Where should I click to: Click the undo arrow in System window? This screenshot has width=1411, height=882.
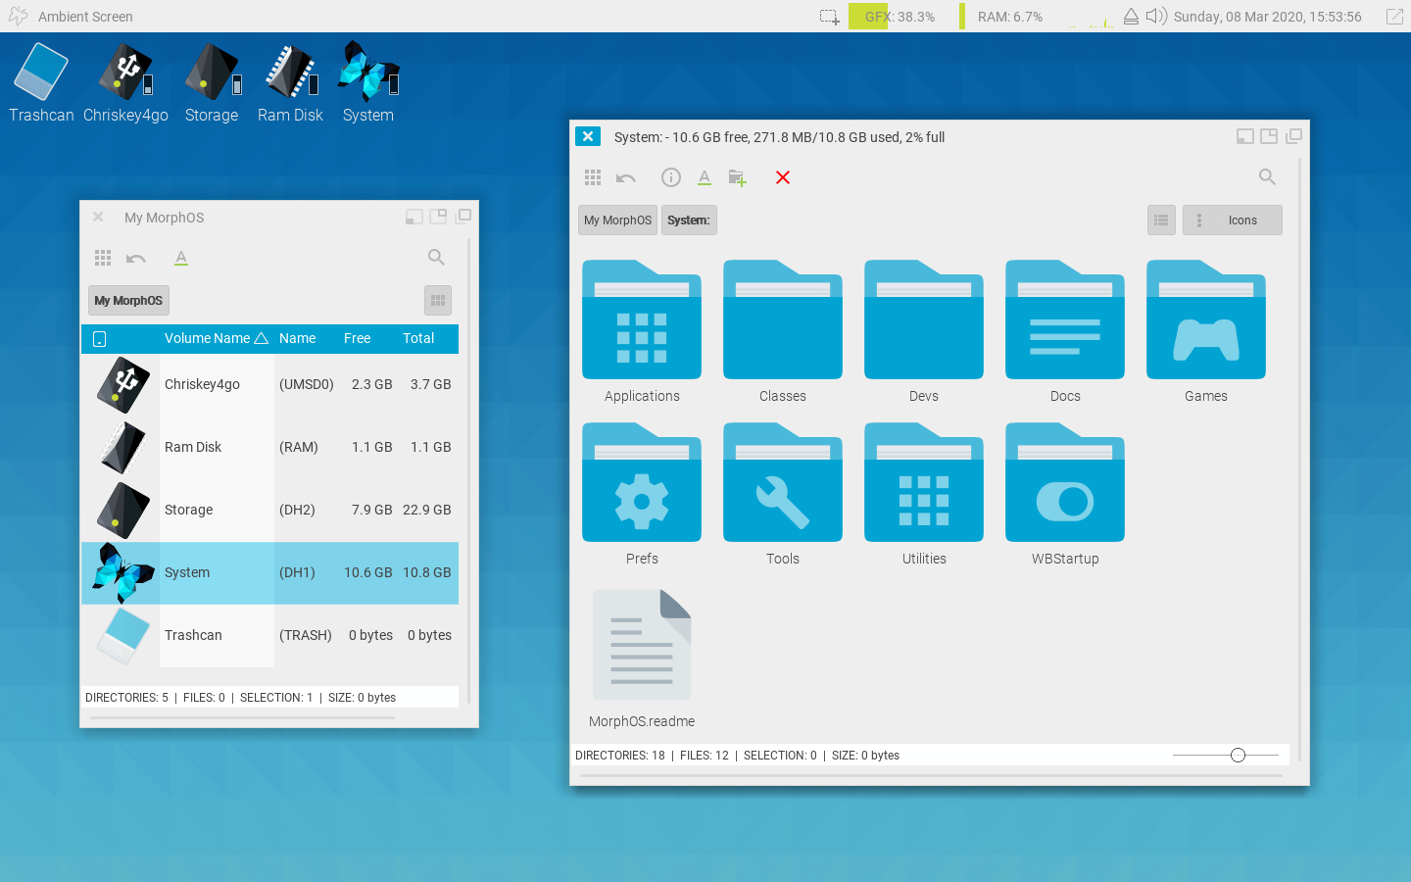click(x=626, y=177)
